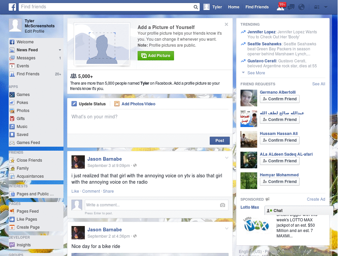Click the search magnifier icon

[196, 7]
